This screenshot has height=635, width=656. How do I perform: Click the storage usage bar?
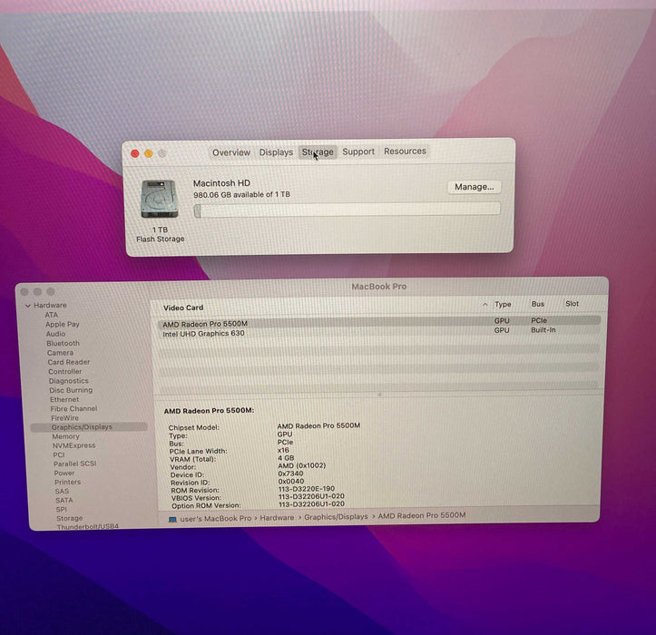[x=347, y=210]
